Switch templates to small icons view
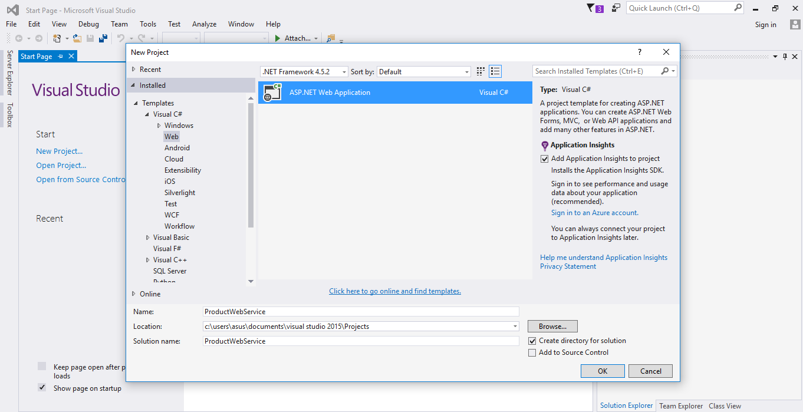 coord(481,71)
